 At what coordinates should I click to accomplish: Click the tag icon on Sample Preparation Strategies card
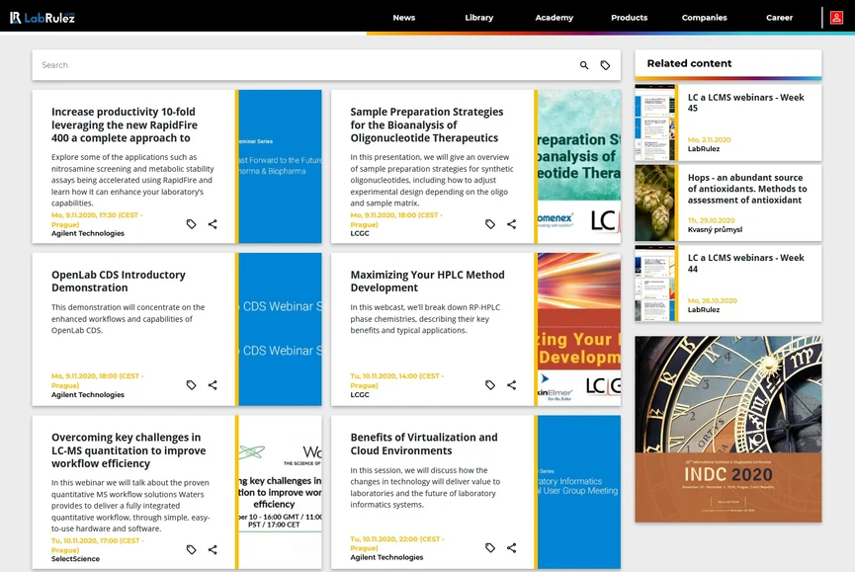click(489, 224)
